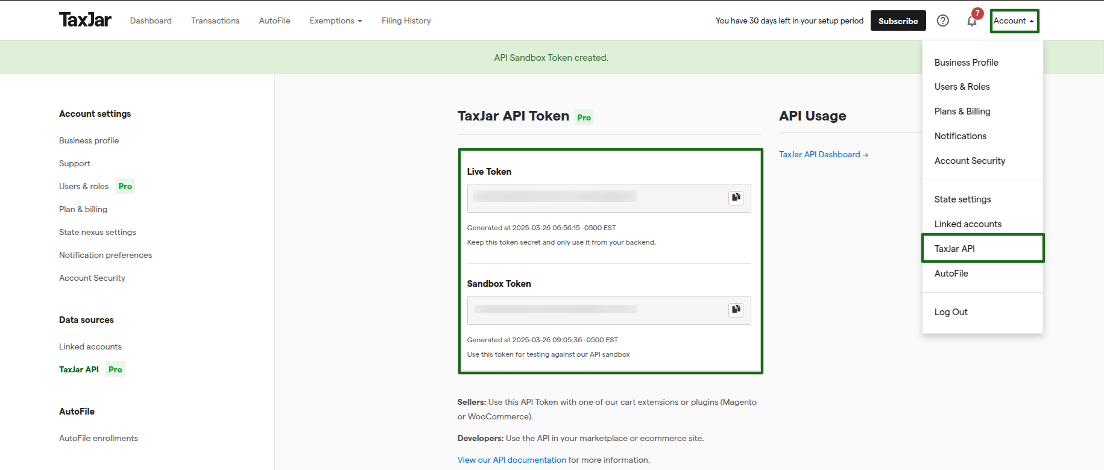Open Business profile in sidebar
The image size is (1104, 470).
(89, 140)
